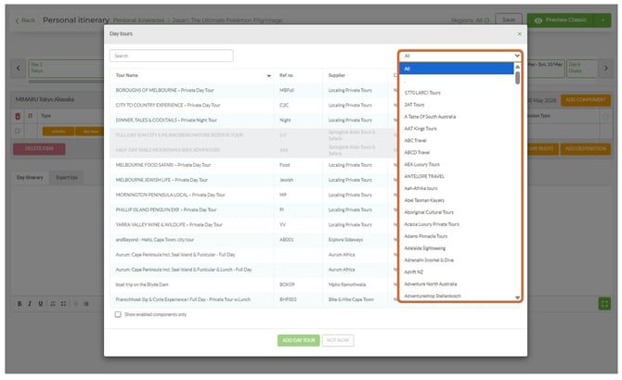
Task: Go to previous days with left arrow
Action: [19, 68]
